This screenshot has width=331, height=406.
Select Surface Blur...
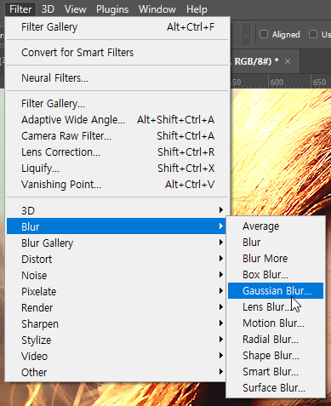(x=276, y=388)
